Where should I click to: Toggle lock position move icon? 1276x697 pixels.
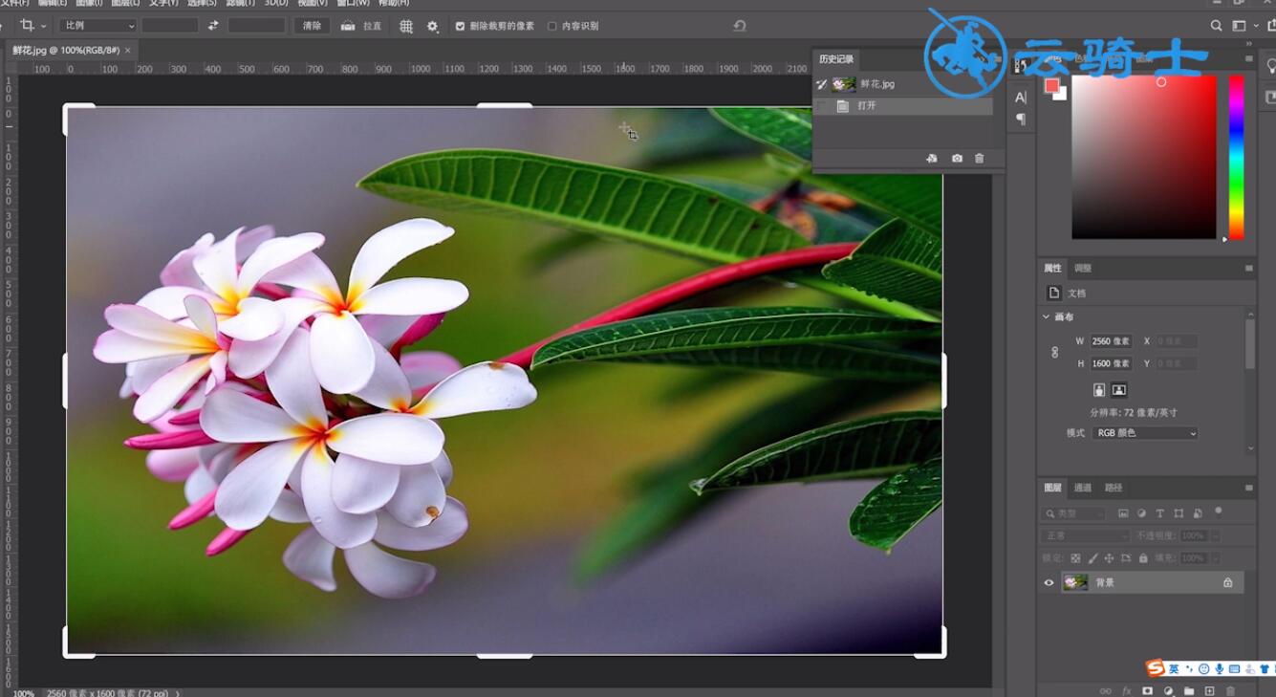point(1110,558)
